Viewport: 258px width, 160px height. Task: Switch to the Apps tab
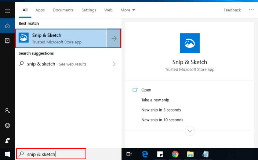40,10
